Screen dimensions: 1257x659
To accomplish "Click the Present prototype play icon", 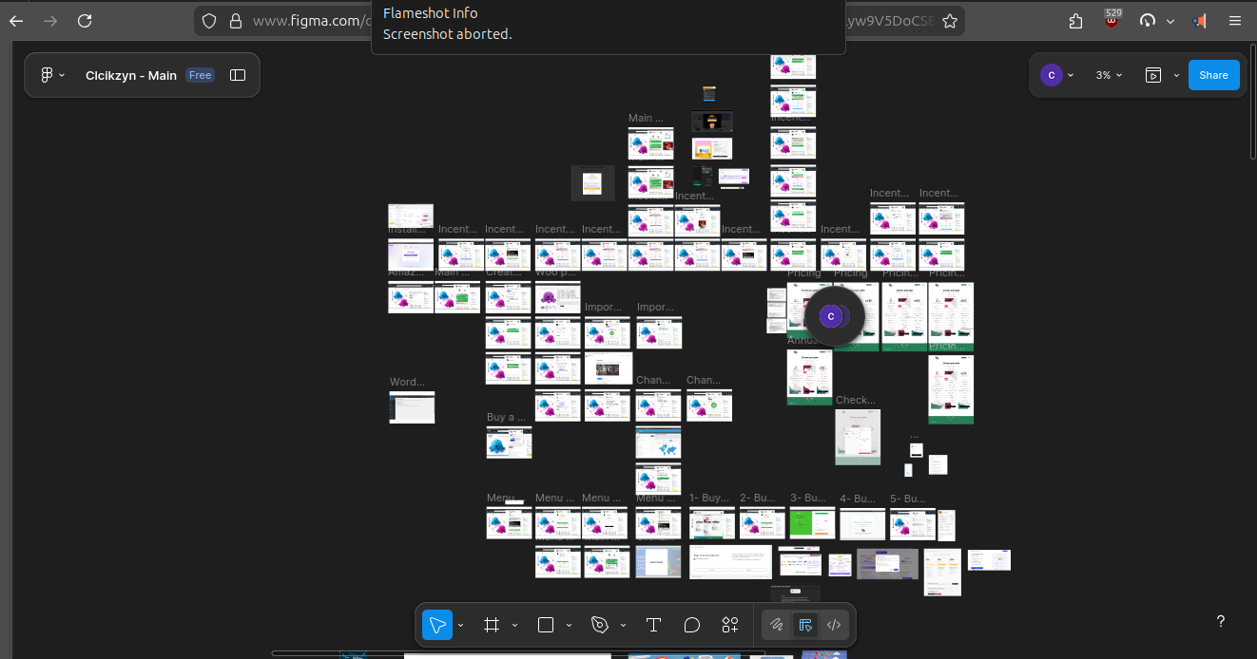I will click(1153, 75).
